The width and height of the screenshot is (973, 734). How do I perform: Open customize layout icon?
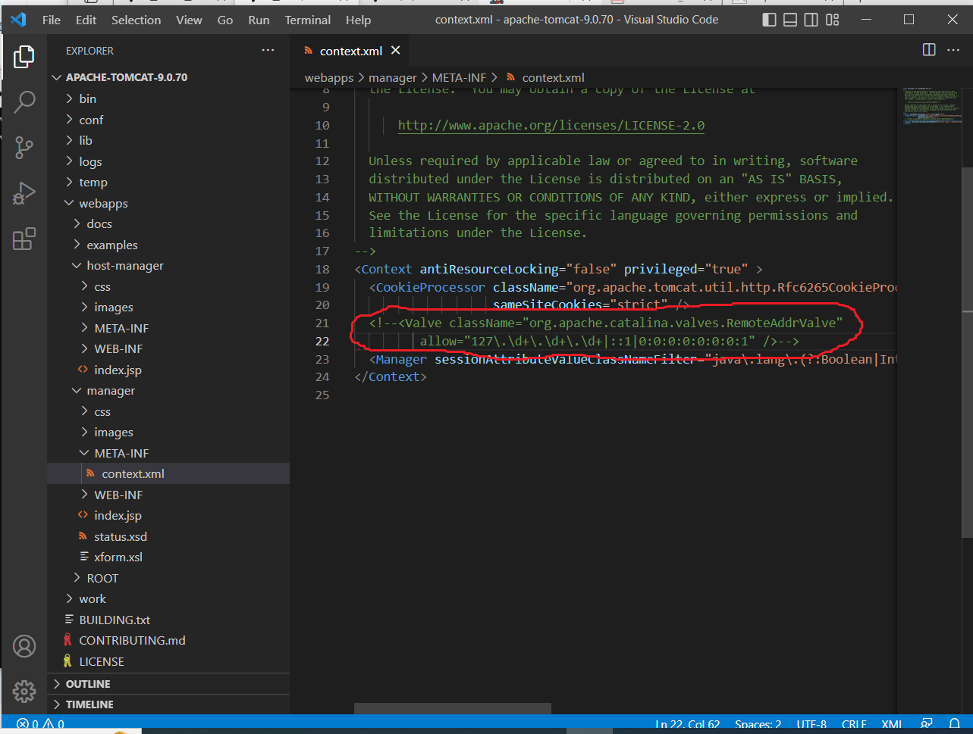[833, 20]
